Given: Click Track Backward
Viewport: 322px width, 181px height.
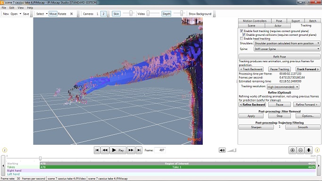Looking at the screenshot, I should pos(251,69).
